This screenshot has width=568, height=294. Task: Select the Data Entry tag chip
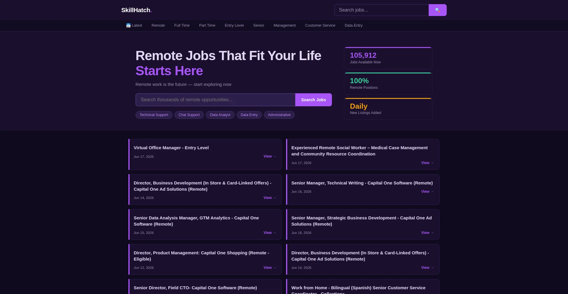pos(249,115)
